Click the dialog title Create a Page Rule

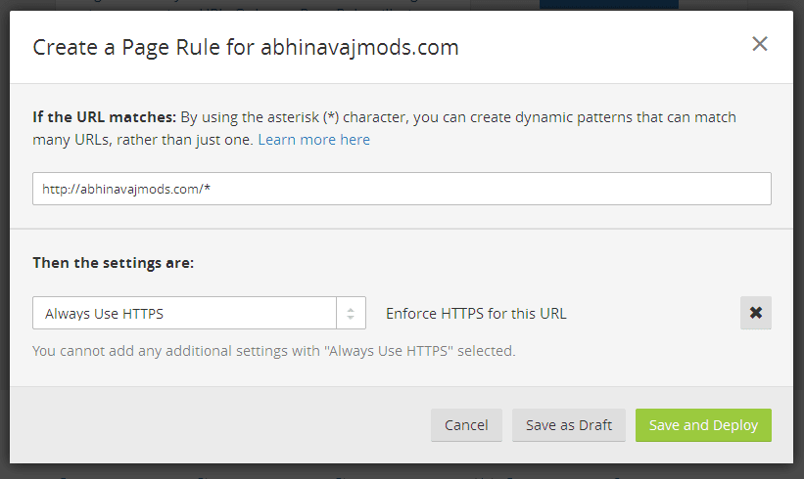(x=246, y=48)
